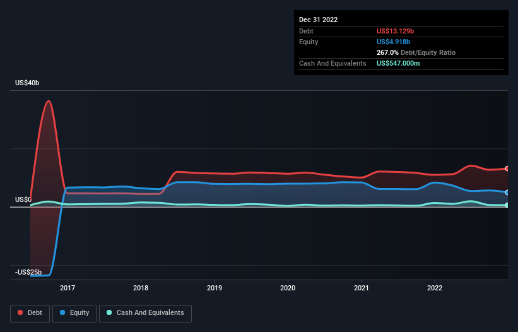Toggle Cash And Equivalents legend button
The image size is (518, 332).
coord(145,313)
